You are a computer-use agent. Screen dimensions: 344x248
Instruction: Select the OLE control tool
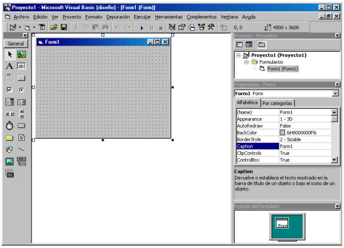(10, 174)
